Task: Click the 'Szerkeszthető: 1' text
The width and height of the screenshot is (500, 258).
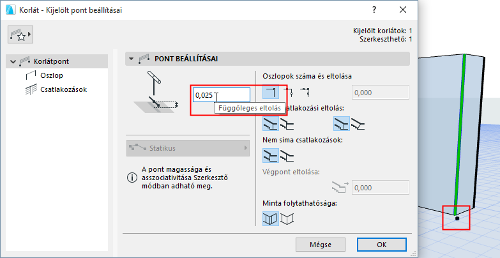Action: (x=386, y=39)
